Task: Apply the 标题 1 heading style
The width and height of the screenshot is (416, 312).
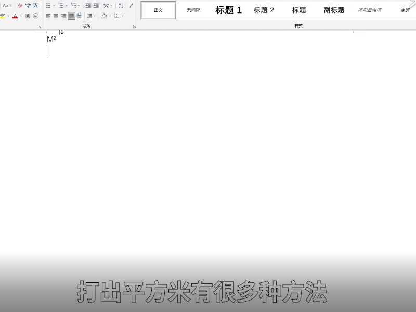Action: (228, 10)
